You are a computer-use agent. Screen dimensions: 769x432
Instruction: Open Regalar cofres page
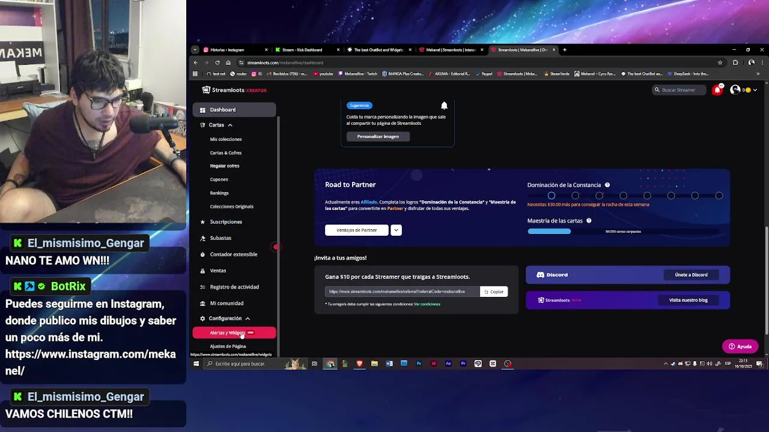pyautogui.click(x=225, y=166)
